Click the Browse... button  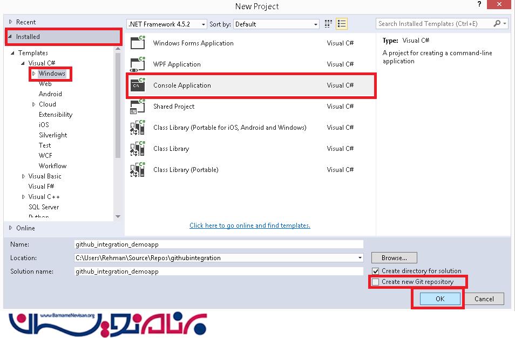394,258
